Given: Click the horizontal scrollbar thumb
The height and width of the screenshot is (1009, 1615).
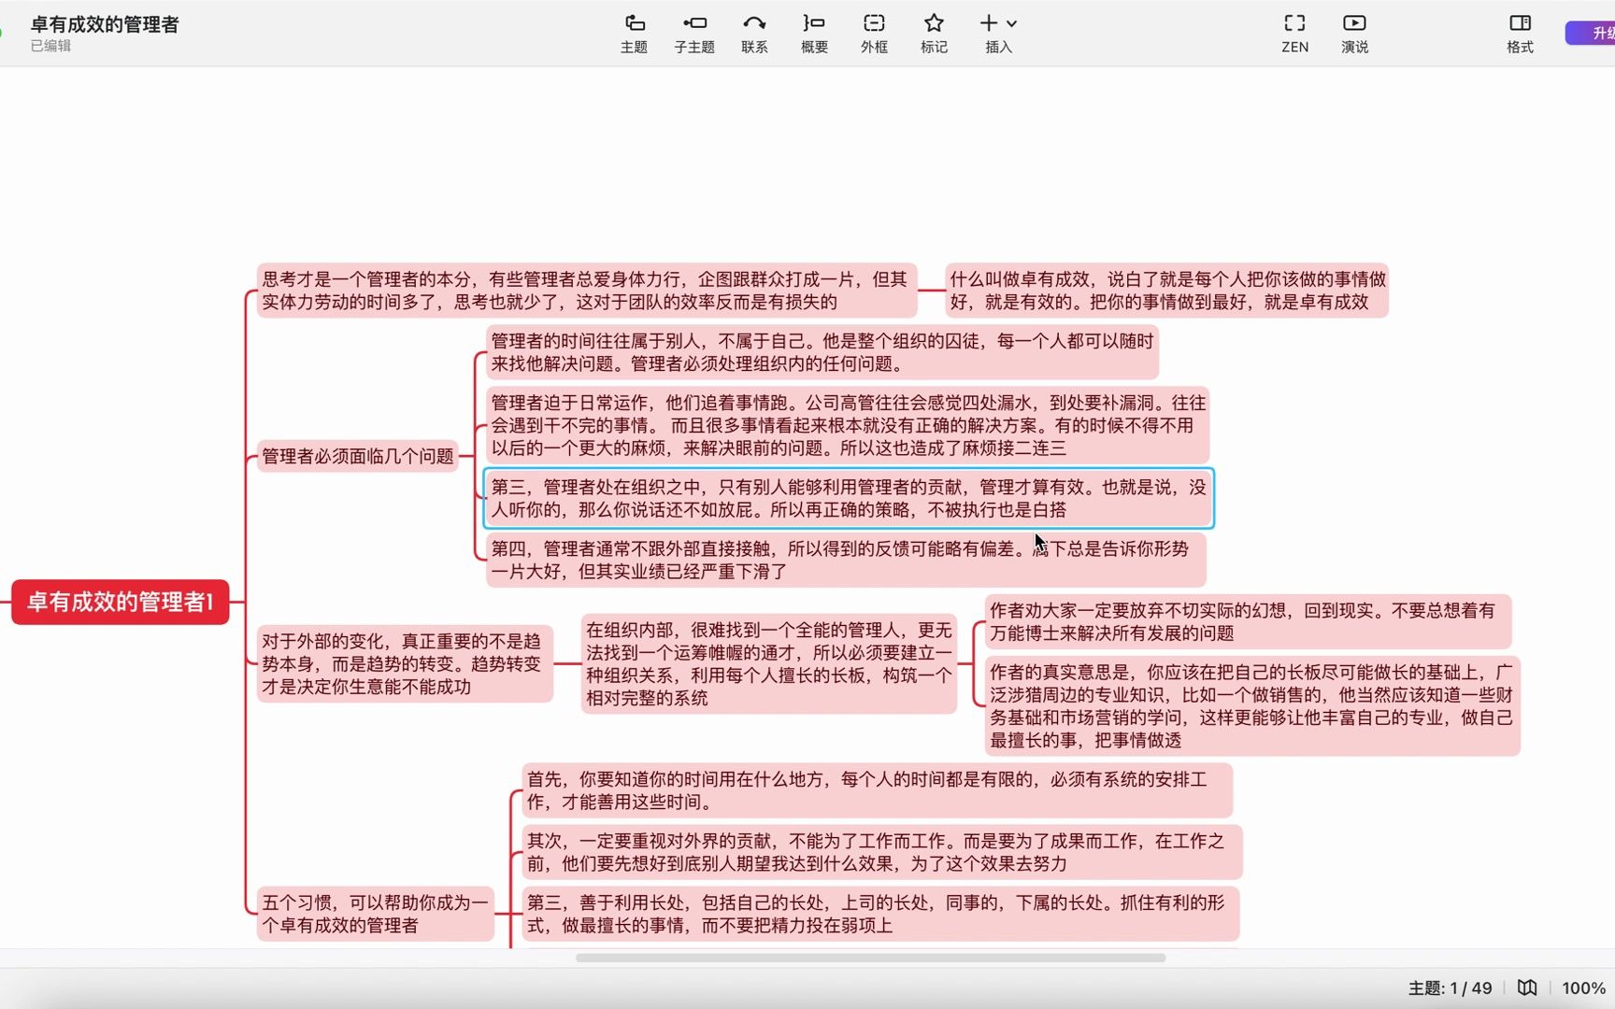Looking at the screenshot, I should click(870, 958).
